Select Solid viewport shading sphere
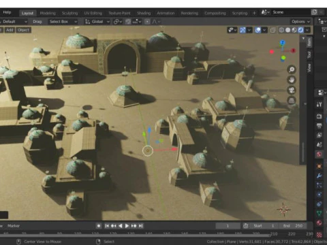 [x=288, y=30]
